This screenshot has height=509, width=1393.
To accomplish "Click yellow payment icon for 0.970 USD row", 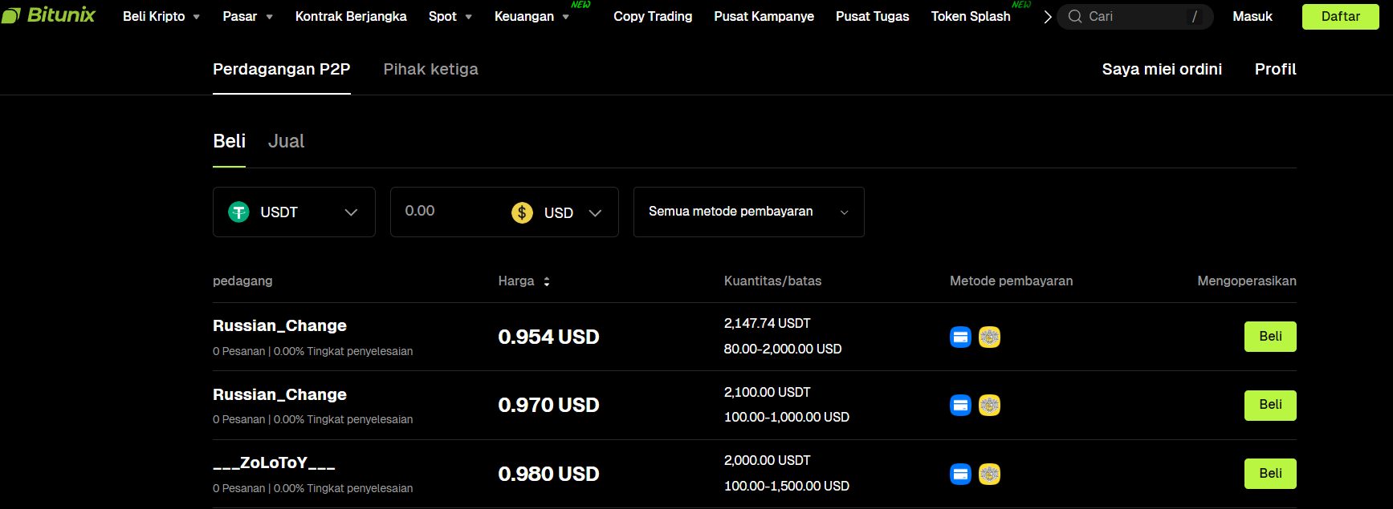I will (989, 406).
